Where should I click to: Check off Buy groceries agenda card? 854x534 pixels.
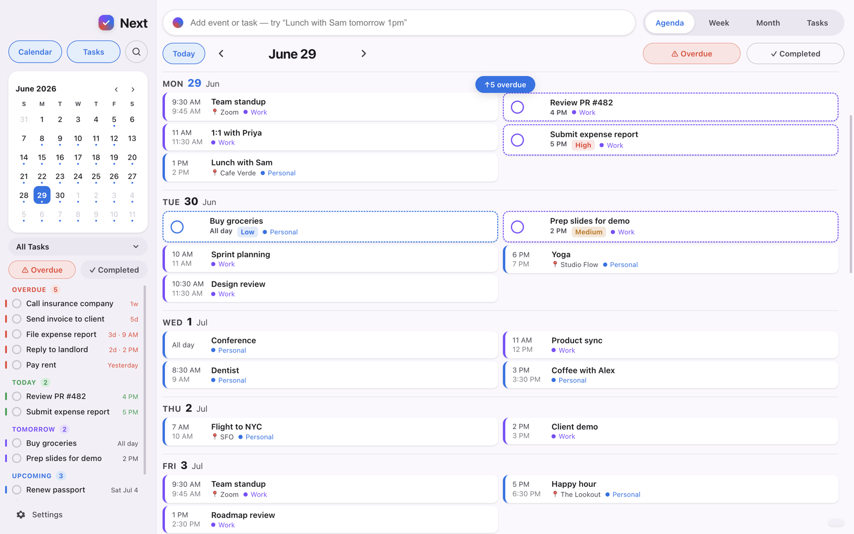177,227
